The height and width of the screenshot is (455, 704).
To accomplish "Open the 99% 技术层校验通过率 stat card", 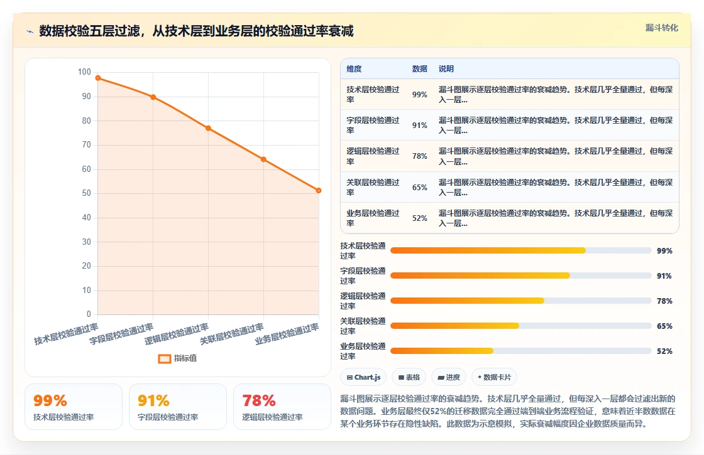I will pyautogui.click(x=74, y=407).
